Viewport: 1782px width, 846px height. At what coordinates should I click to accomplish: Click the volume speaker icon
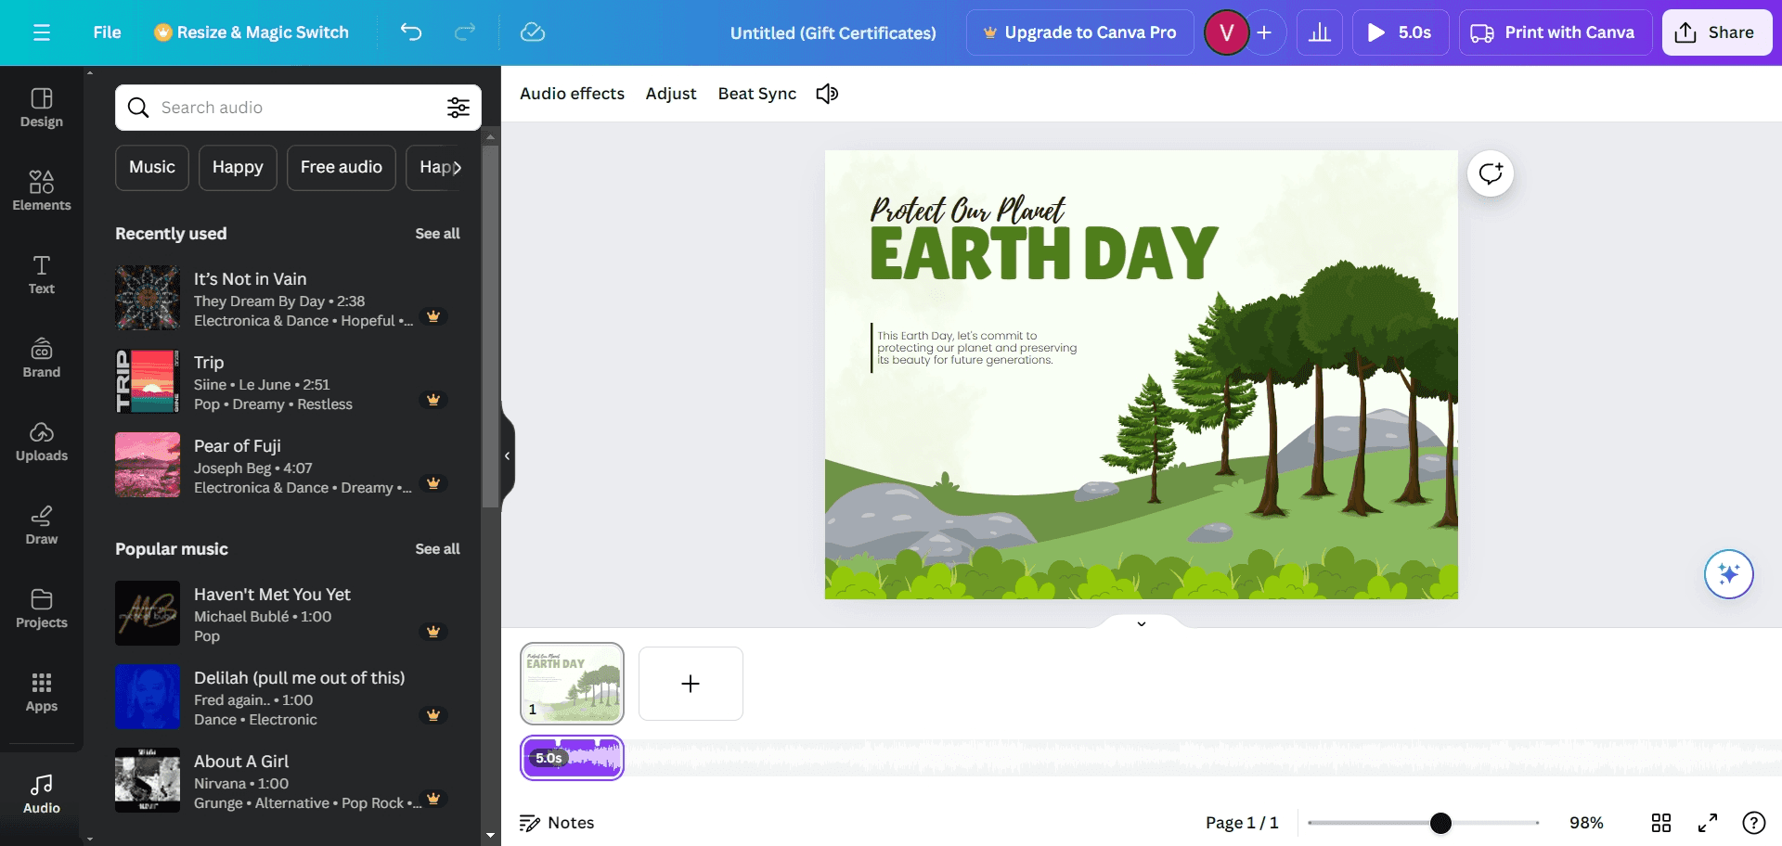[x=826, y=94]
